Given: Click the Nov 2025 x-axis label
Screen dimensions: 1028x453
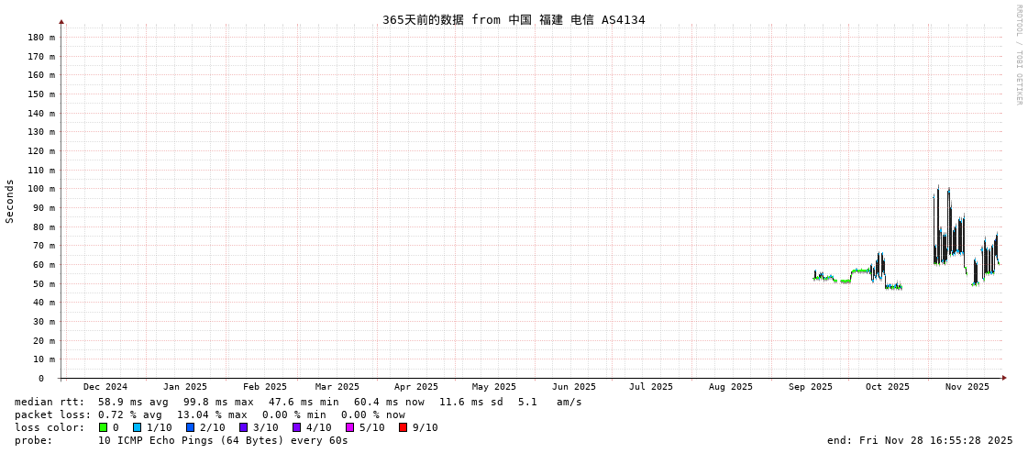Looking at the screenshot, I should click(967, 387).
